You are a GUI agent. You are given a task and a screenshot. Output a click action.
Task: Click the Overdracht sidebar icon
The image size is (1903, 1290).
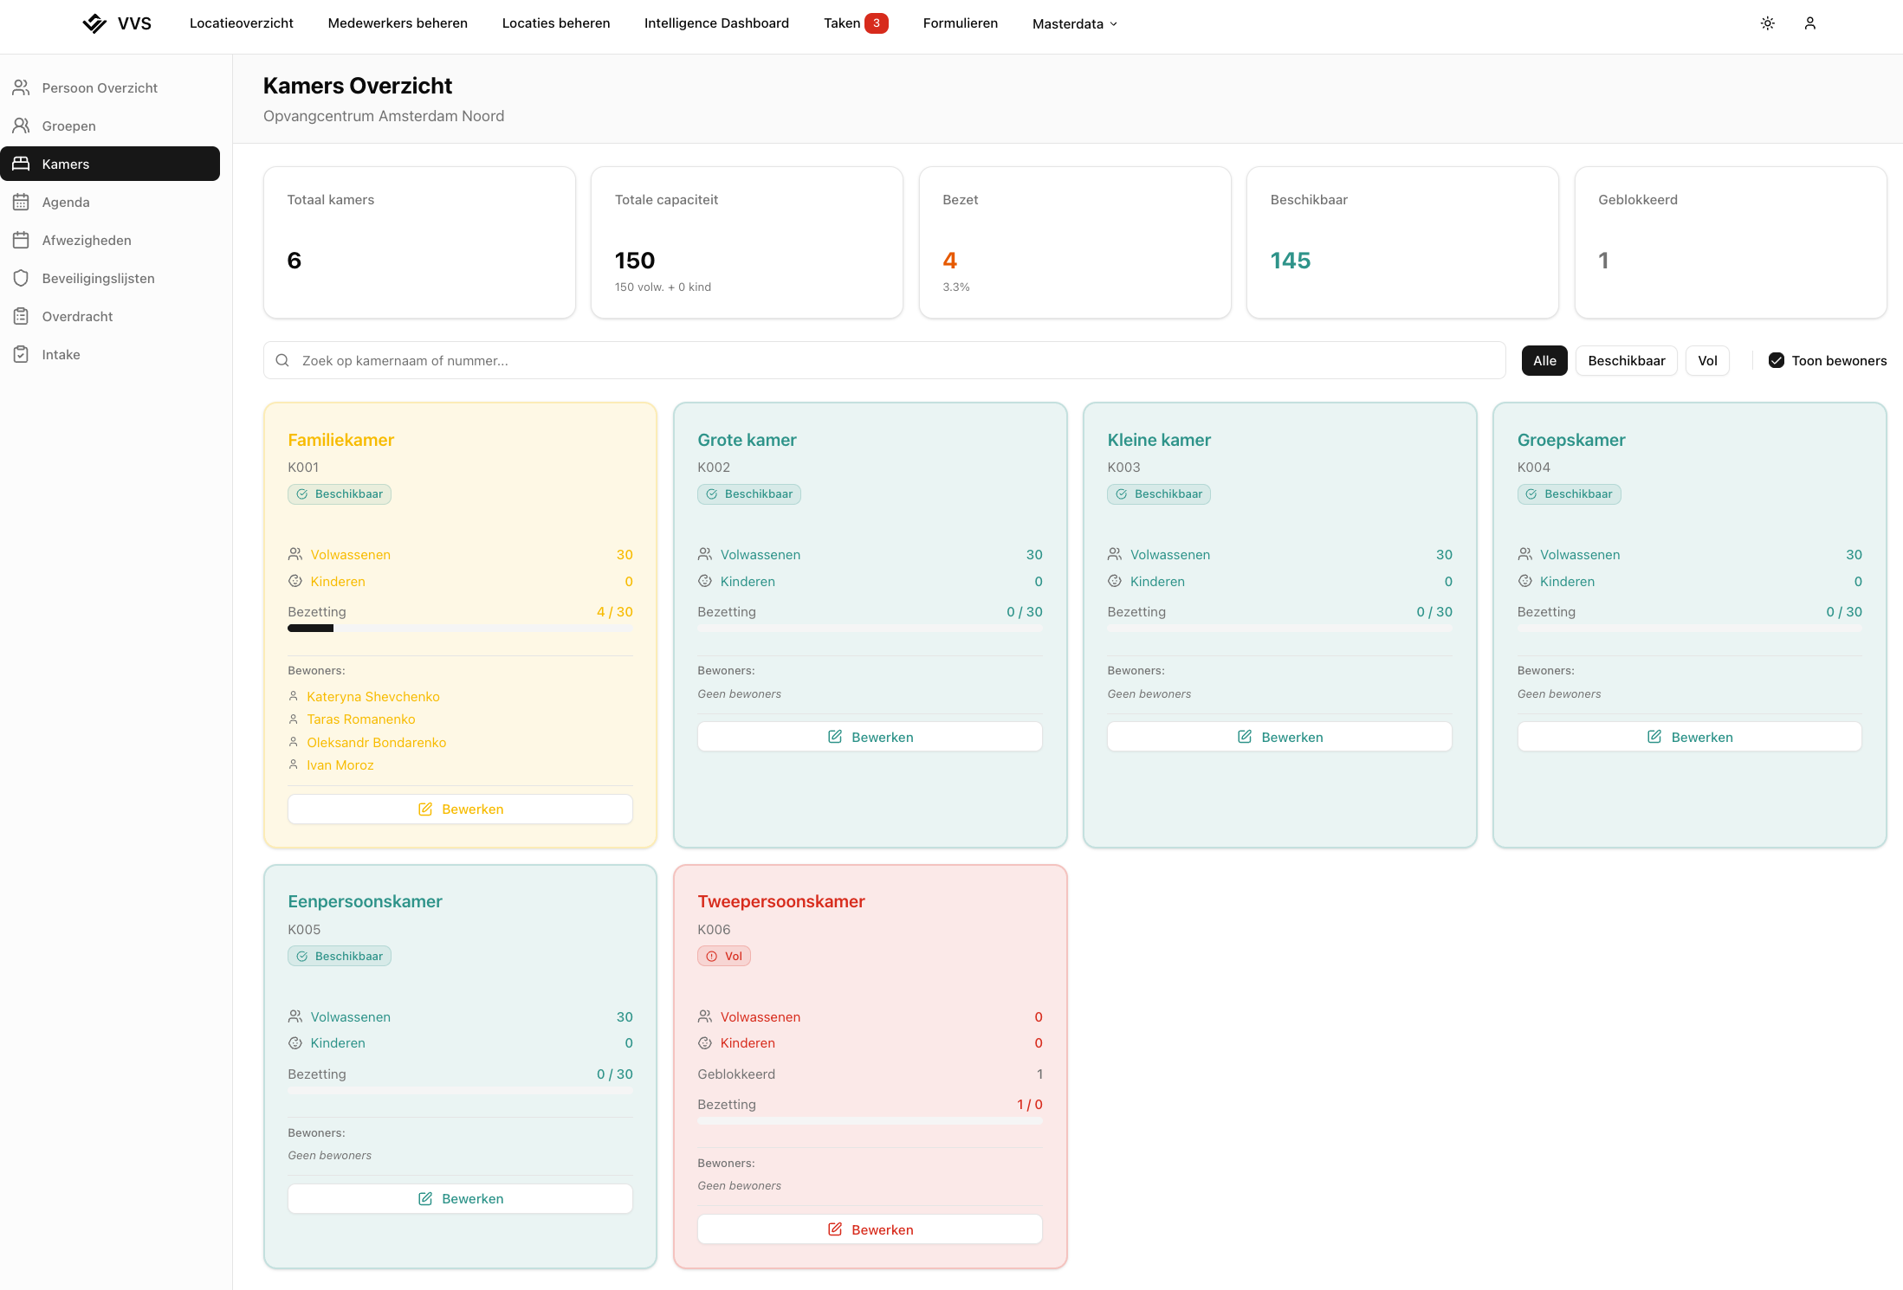[x=22, y=316]
